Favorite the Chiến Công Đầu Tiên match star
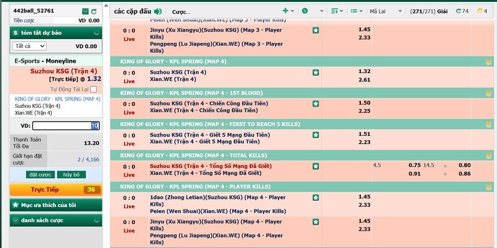Screen dimensions: 497x248 316,104
